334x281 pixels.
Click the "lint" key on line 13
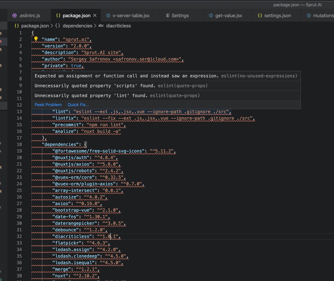point(60,112)
